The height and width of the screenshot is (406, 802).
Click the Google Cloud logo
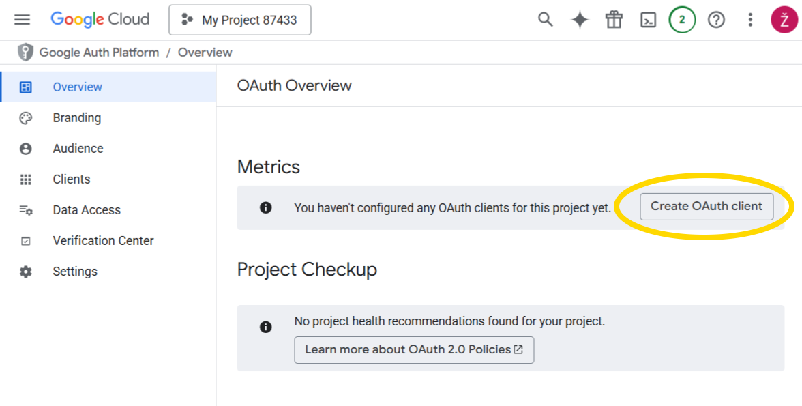100,19
